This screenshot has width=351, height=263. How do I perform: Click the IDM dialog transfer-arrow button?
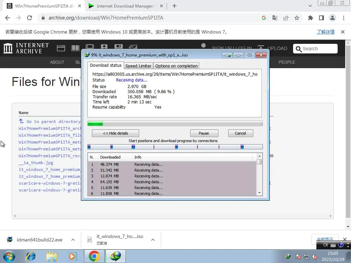[x=228, y=55]
